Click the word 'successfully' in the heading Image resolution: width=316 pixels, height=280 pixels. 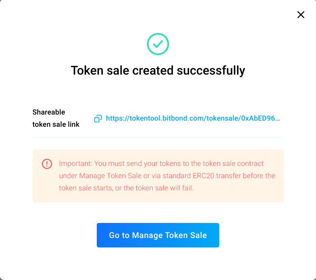211,71
